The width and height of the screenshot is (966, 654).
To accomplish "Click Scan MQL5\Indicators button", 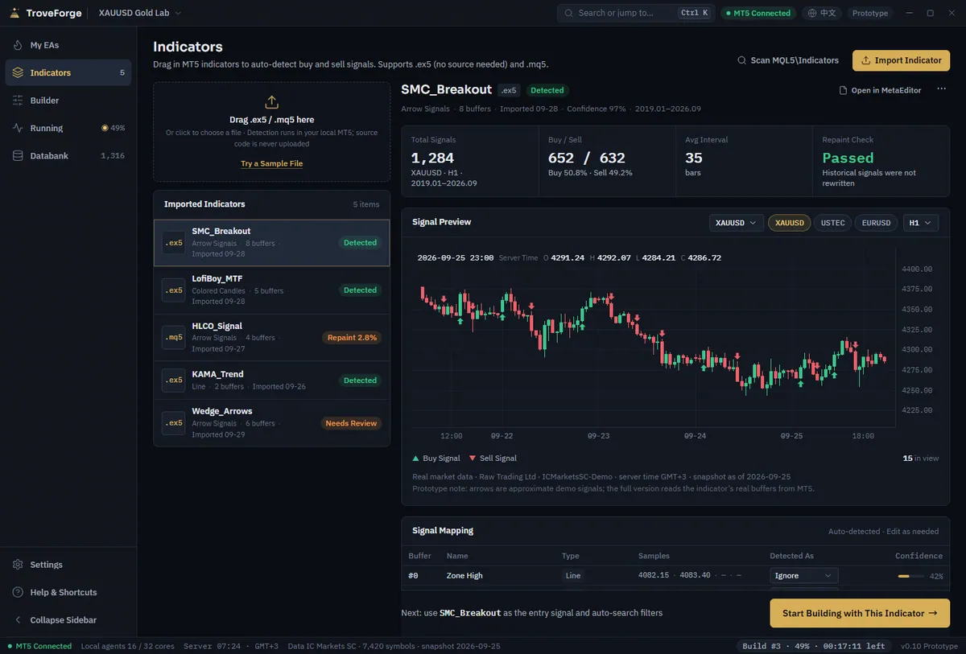I will click(788, 60).
